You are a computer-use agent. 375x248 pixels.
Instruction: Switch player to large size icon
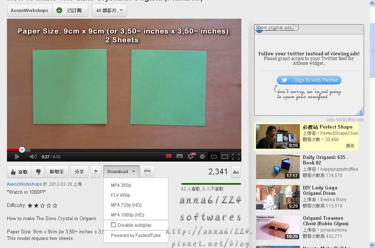(x=225, y=157)
